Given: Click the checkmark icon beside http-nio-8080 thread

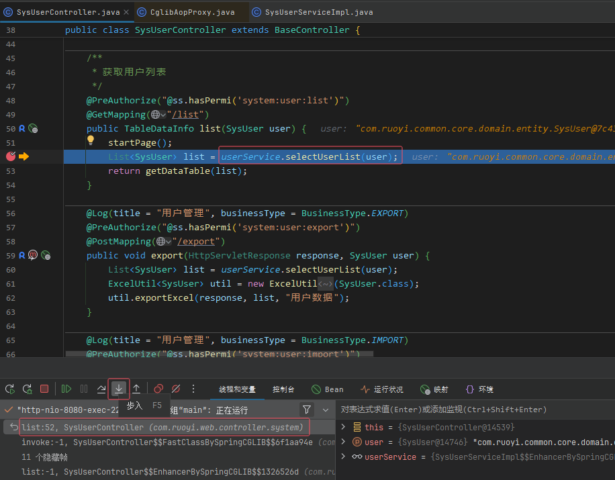Looking at the screenshot, I should point(8,410).
